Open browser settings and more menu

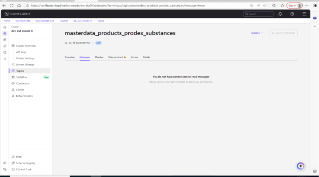click(307, 6)
